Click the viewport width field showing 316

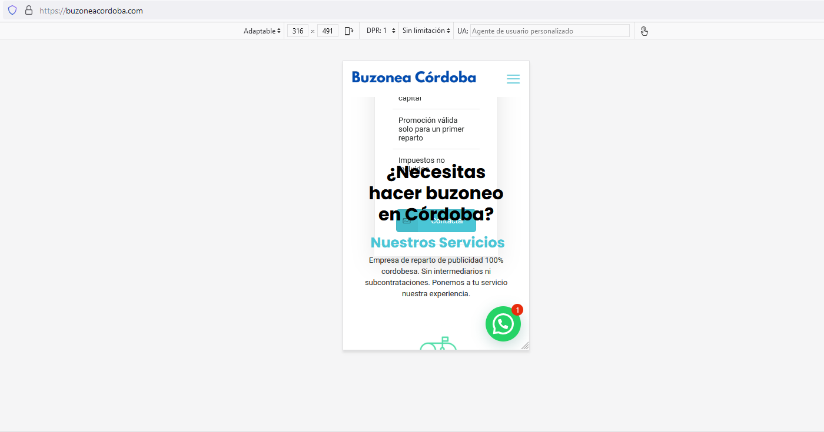point(298,31)
